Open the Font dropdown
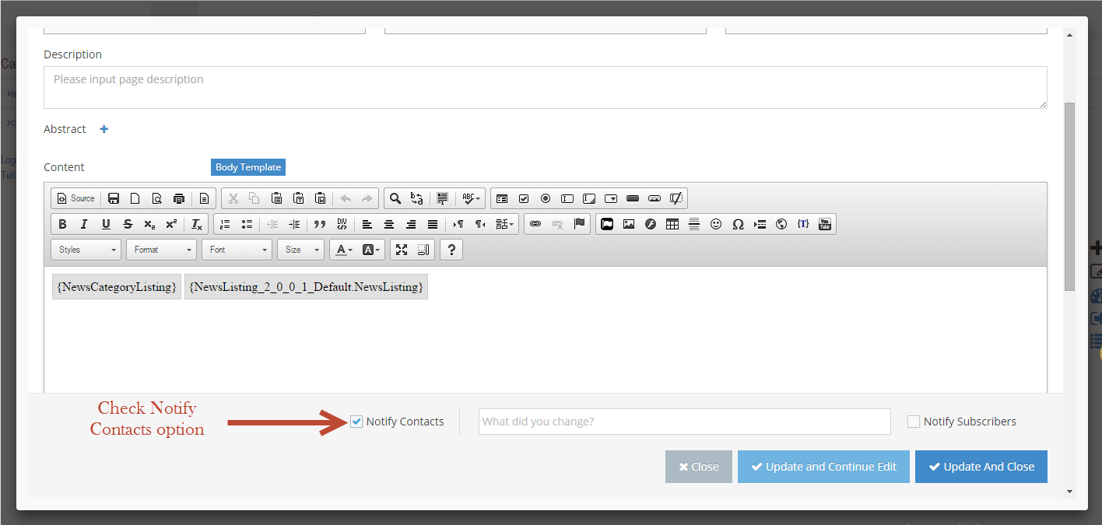This screenshot has height=525, width=1102. point(237,250)
